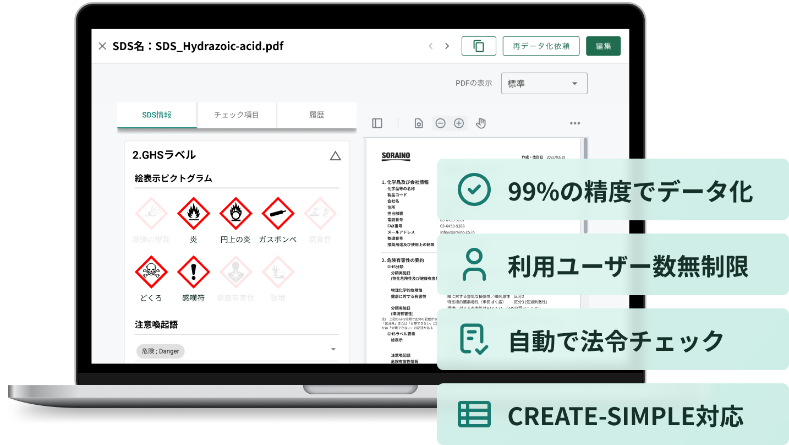Close the SDS detail view
The height and width of the screenshot is (445, 789).
pyautogui.click(x=102, y=46)
